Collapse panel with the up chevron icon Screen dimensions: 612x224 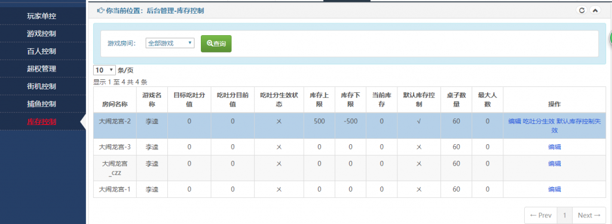click(595, 11)
